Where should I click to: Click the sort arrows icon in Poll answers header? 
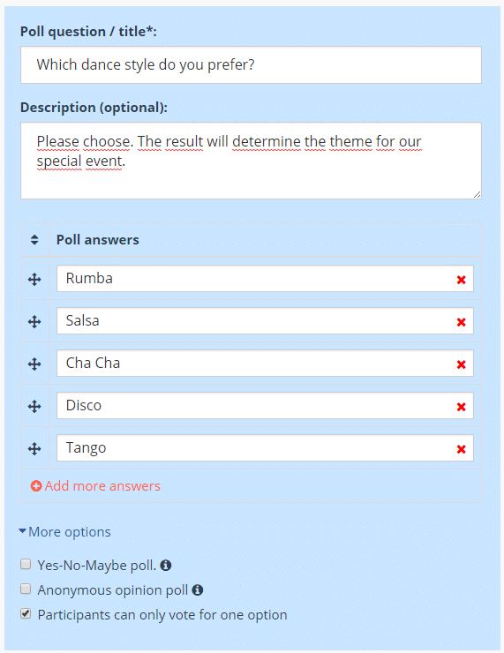(34, 239)
